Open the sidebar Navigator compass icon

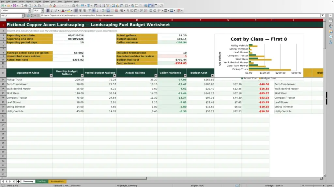pos(331,37)
